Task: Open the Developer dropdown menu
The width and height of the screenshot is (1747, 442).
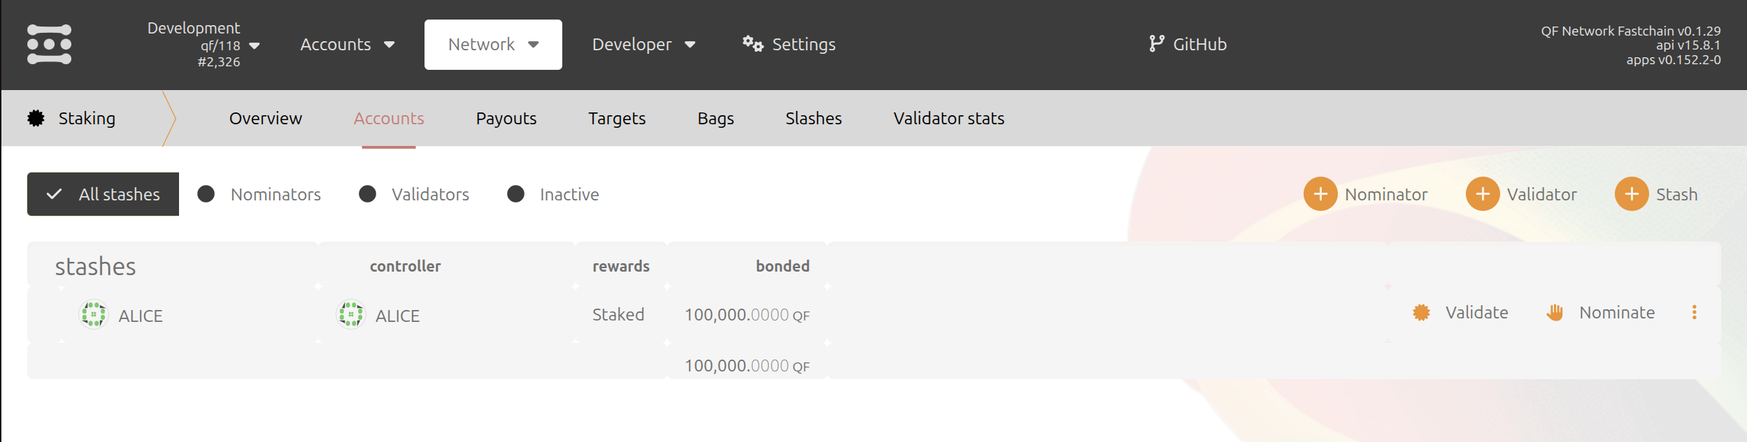Action: [644, 44]
